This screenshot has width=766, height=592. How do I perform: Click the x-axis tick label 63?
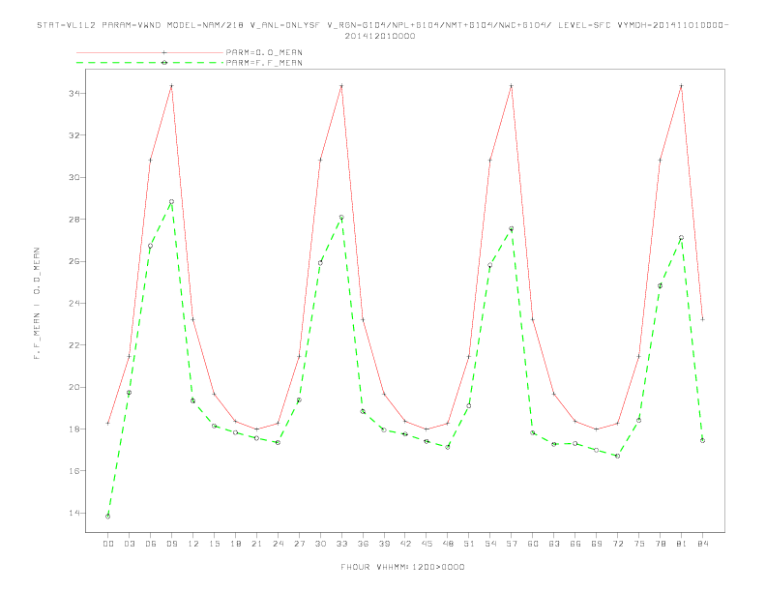coord(554,544)
